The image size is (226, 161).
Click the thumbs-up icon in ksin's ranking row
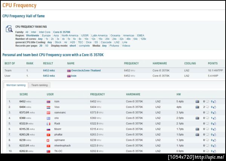tap(215, 102)
